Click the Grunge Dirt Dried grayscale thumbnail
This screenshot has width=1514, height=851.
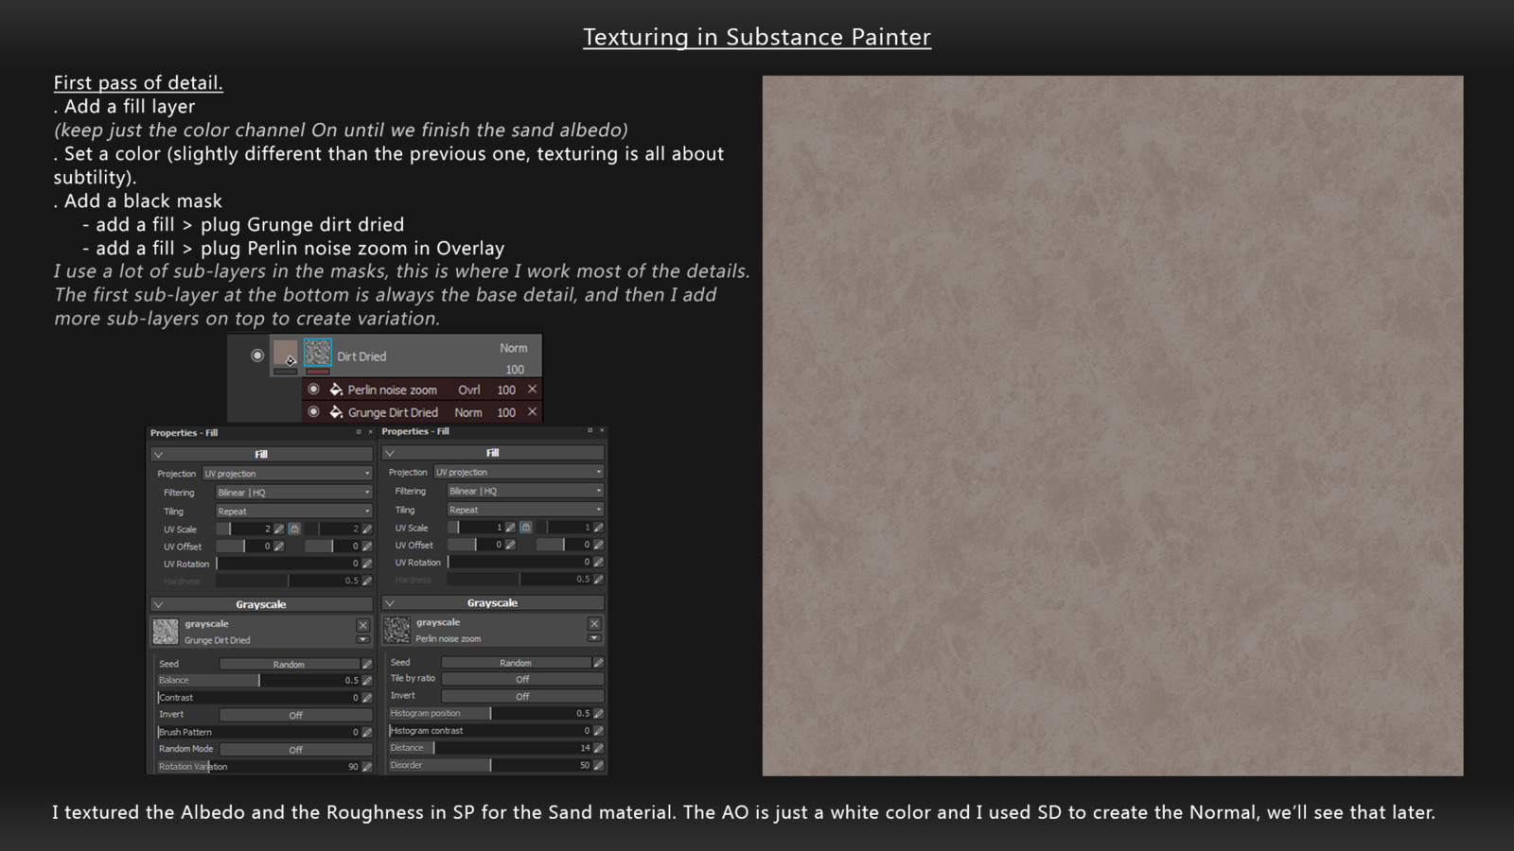coord(166,632)
